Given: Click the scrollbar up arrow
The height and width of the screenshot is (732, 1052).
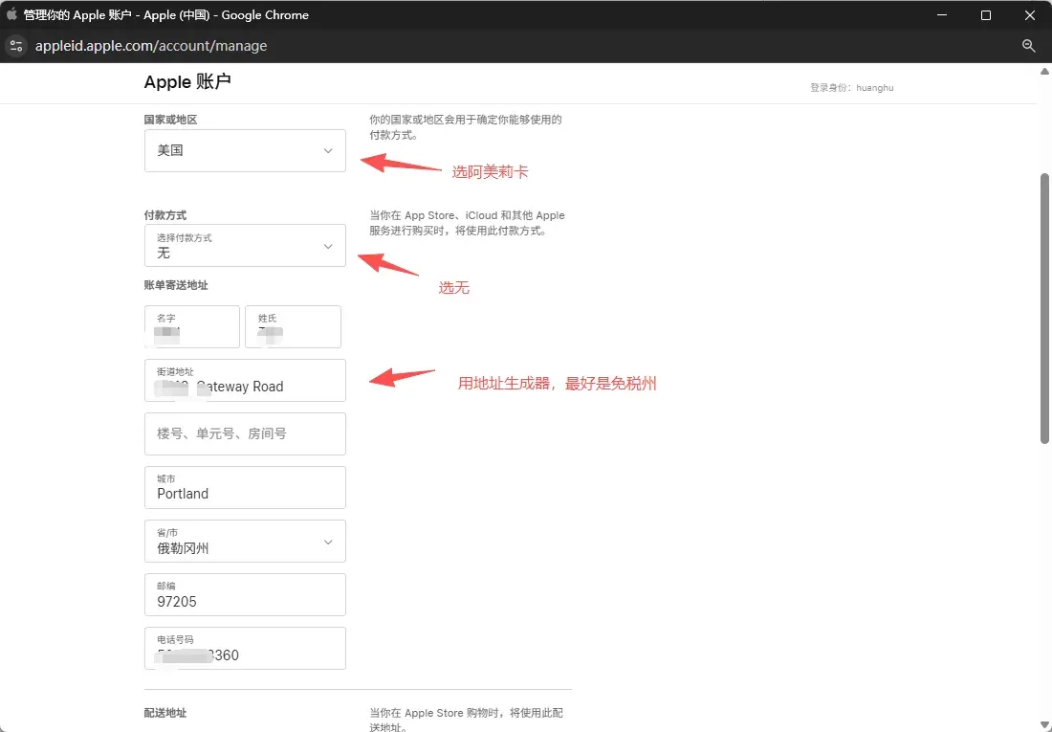Looking at the screenshot, I should point(1044,71).
